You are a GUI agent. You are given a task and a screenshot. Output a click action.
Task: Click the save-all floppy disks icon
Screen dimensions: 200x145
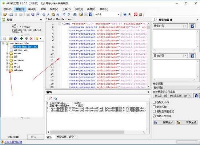[x=33, y=14]
